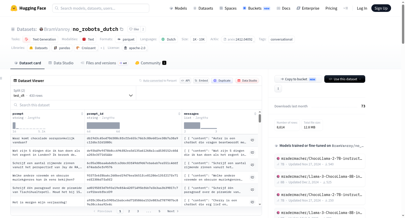Screen dimensions: 405x218
Task: Open Docs in the top navigation
Action: pos(283,8)
